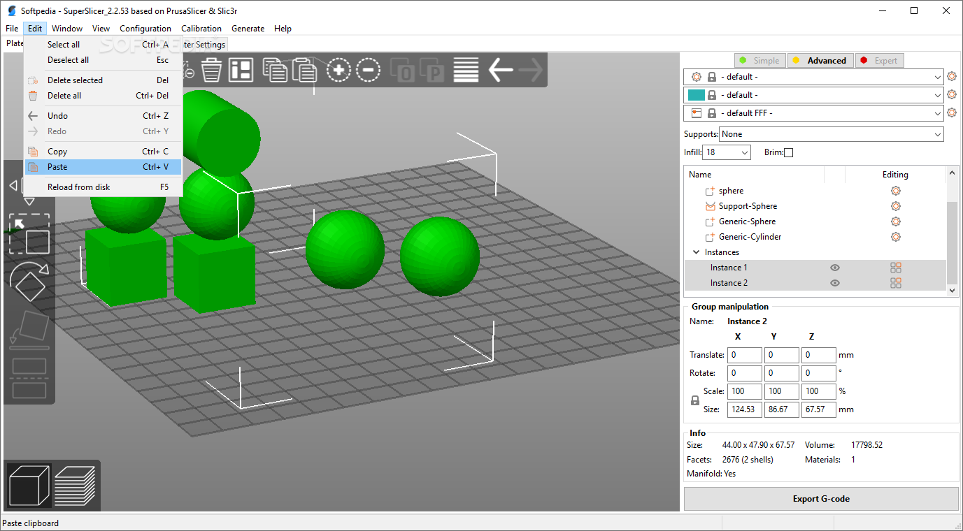This screenshot has width=963, height=531.
Task: Select the Generic-Cylinder row in object list
Action: click(x=815, y=237)
